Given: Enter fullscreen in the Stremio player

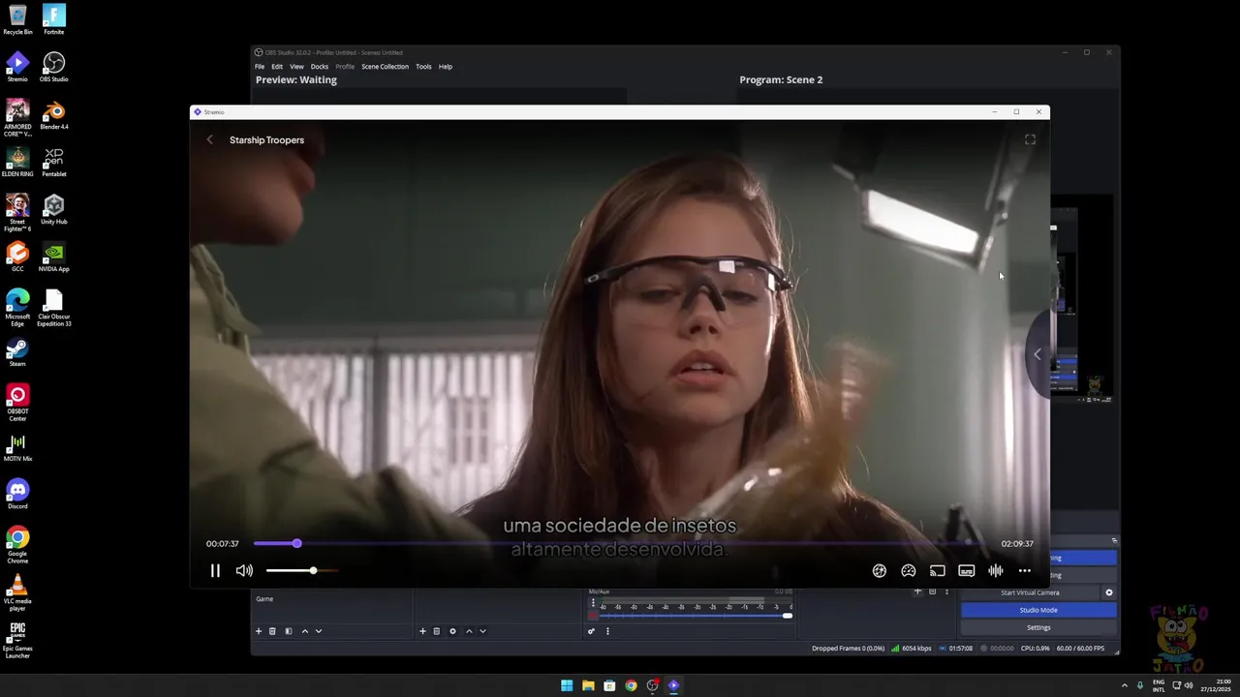Looking at the screenshot, I should click(1030, 139).
